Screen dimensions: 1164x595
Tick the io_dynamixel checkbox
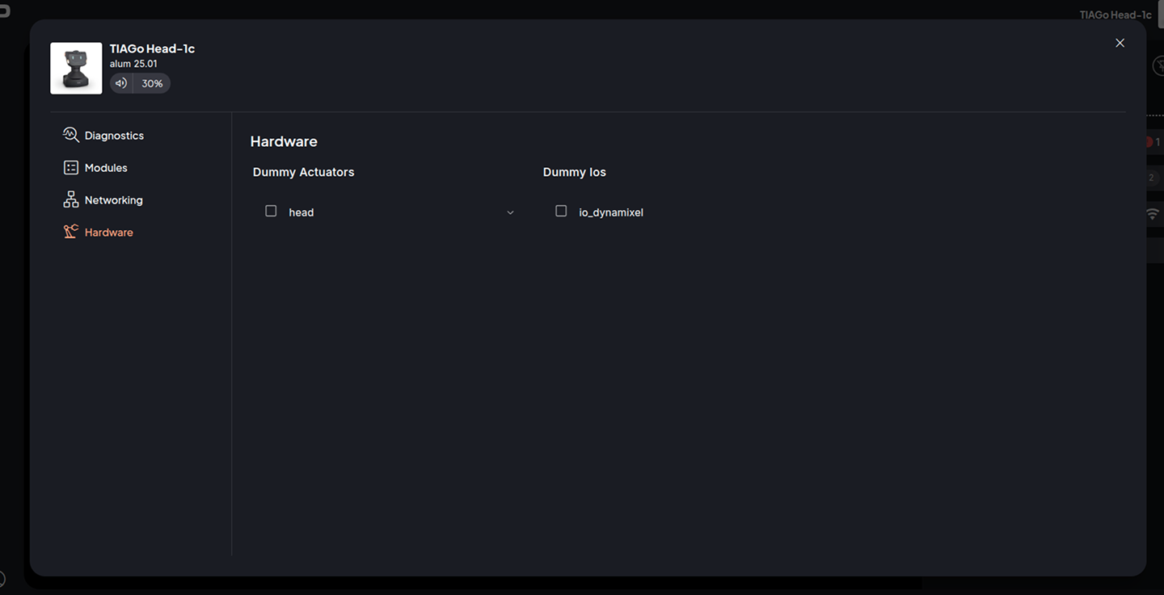coord(561,212)
